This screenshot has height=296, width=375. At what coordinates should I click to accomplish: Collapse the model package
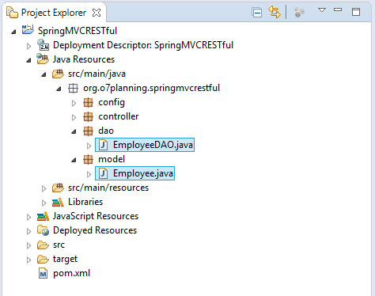click(x=74, y=160)
